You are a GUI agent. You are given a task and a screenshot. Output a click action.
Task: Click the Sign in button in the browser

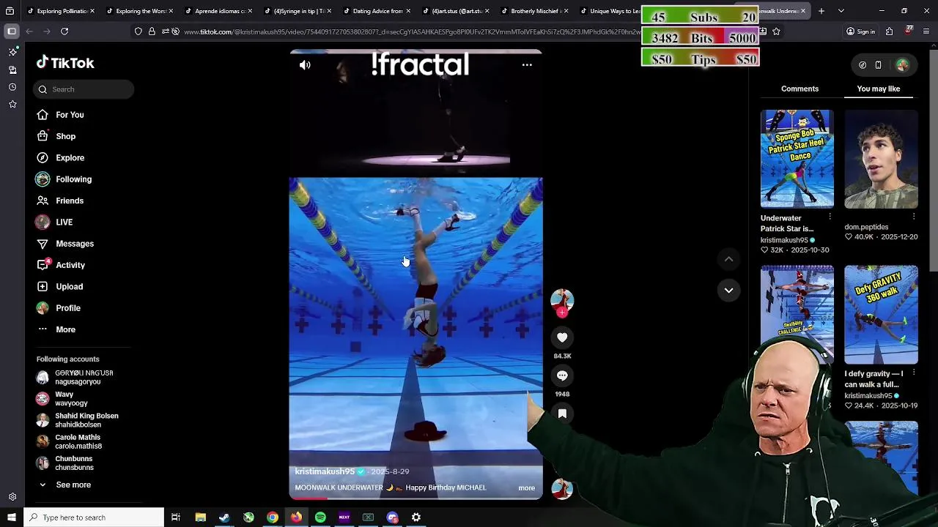pyautogui.click(x=860, y=31)
